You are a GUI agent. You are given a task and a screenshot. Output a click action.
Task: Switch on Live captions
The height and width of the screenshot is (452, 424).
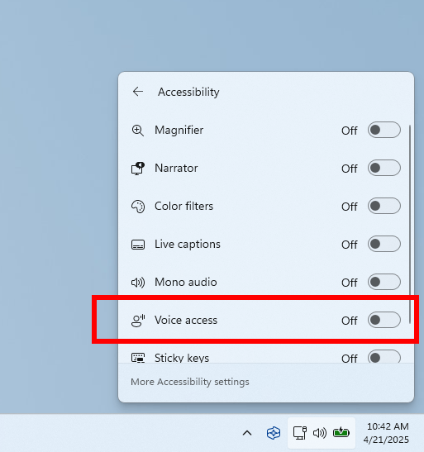coord(384,244)
